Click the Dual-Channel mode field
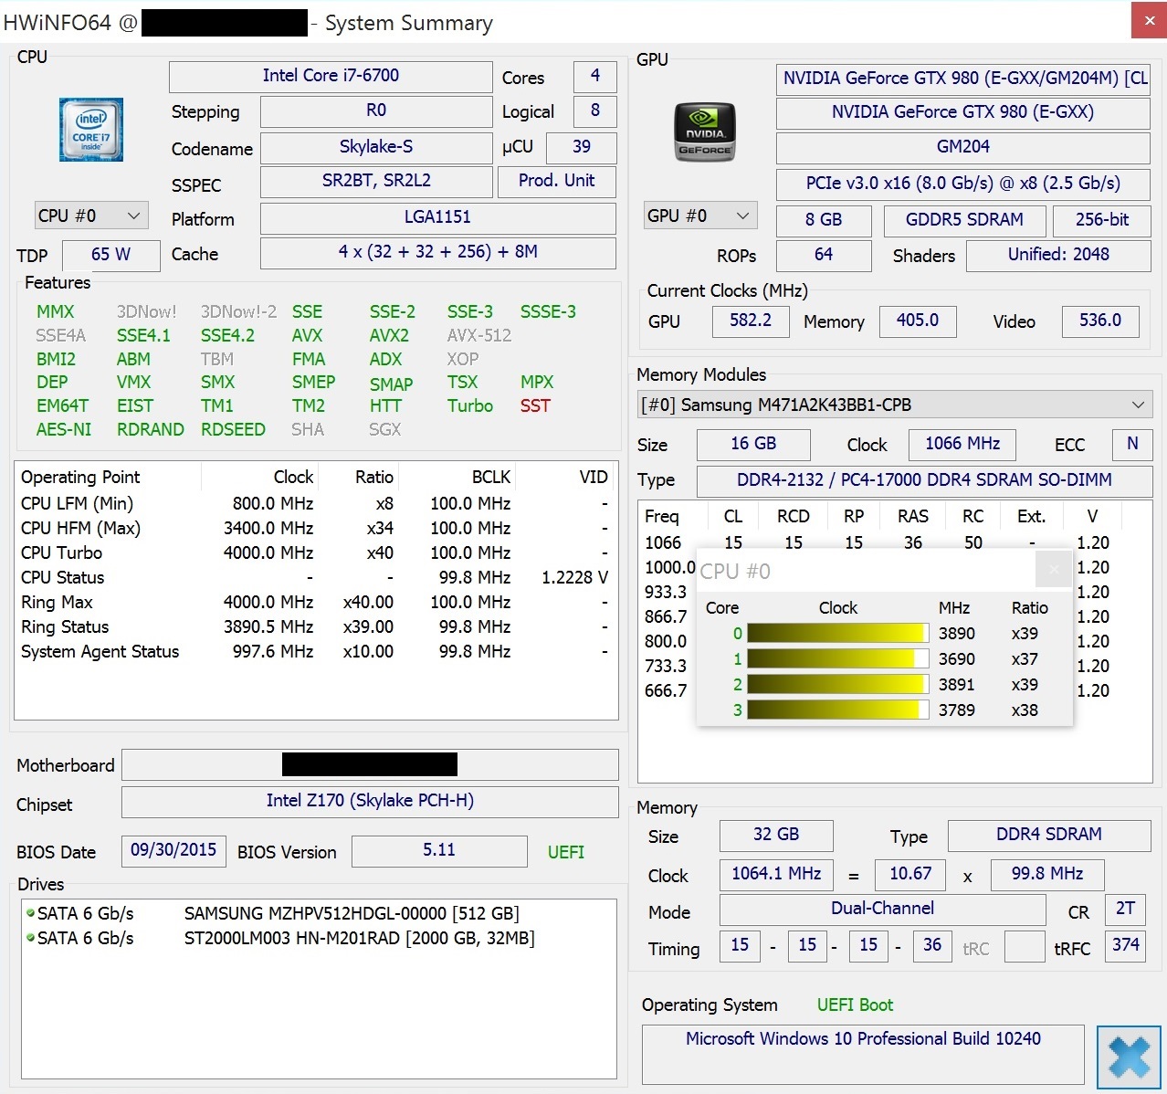 point(882,910)
